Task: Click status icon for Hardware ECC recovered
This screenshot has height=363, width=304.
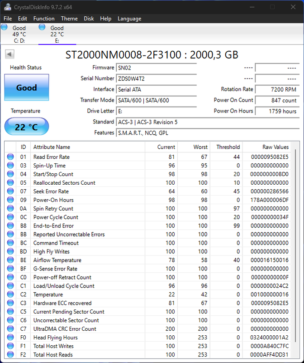Action: pos(10,303)
